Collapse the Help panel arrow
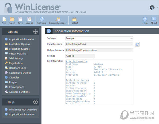The width and height of the screenshot is (159, 124). tap(36, 102)
